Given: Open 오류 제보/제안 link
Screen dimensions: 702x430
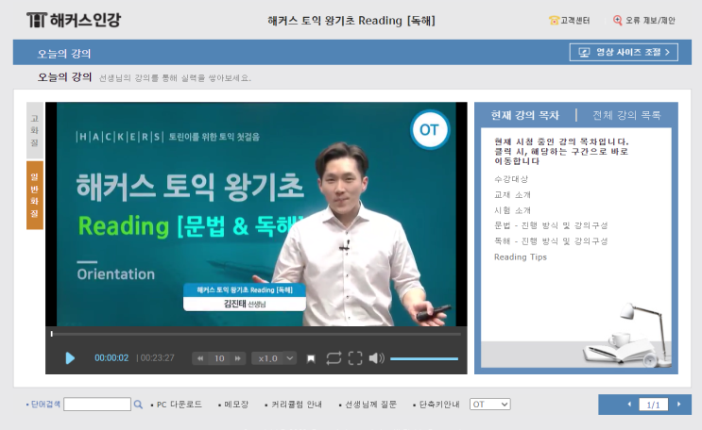Looking at the screenshot, I should (x=650, y=21).
